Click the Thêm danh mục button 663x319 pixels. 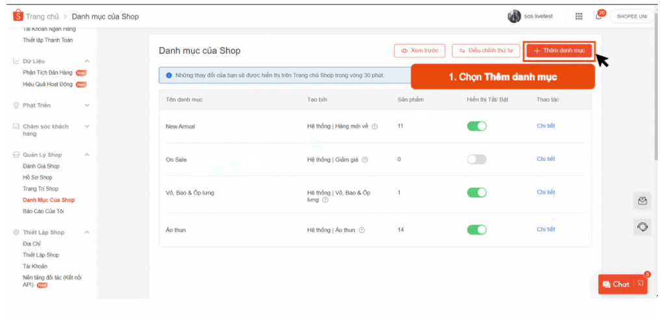[559, 51]
